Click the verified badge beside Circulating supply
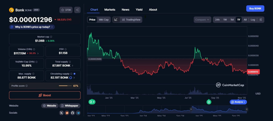The image size is (273, 121). pyautogui.click(x=75, y=74)
